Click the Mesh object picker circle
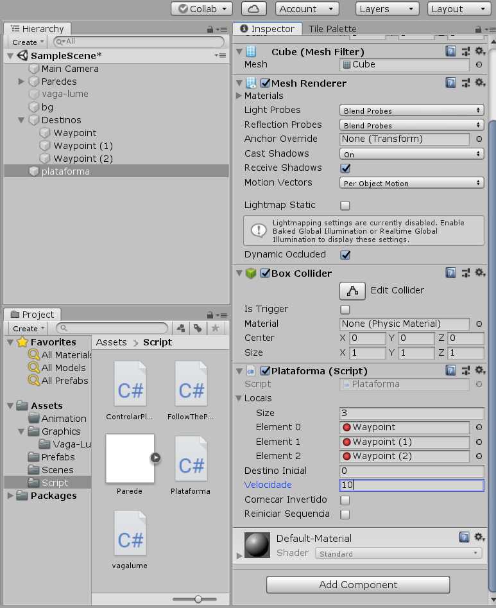 pos(479,65)
